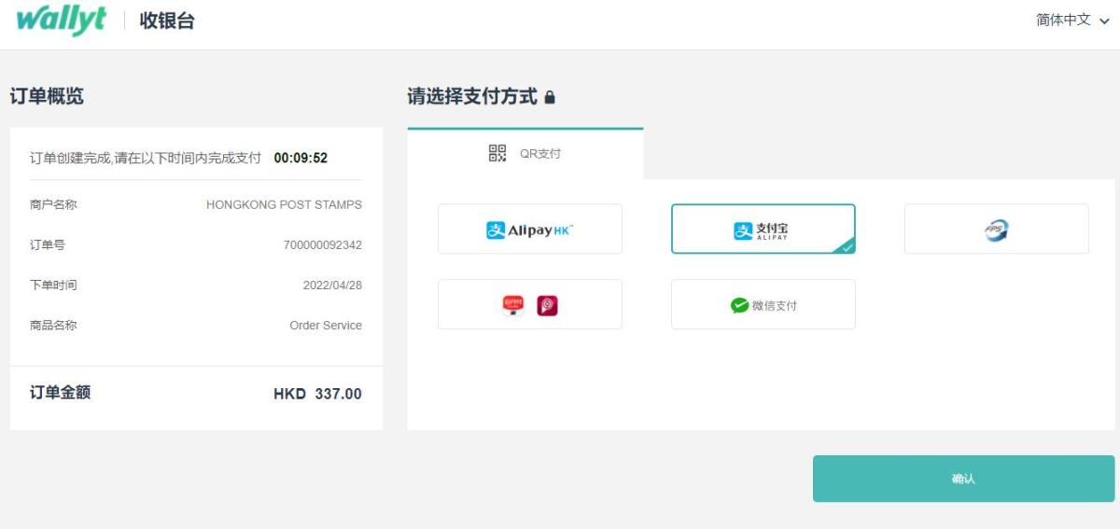Click the Wallyt logo

tap(62, 21)
